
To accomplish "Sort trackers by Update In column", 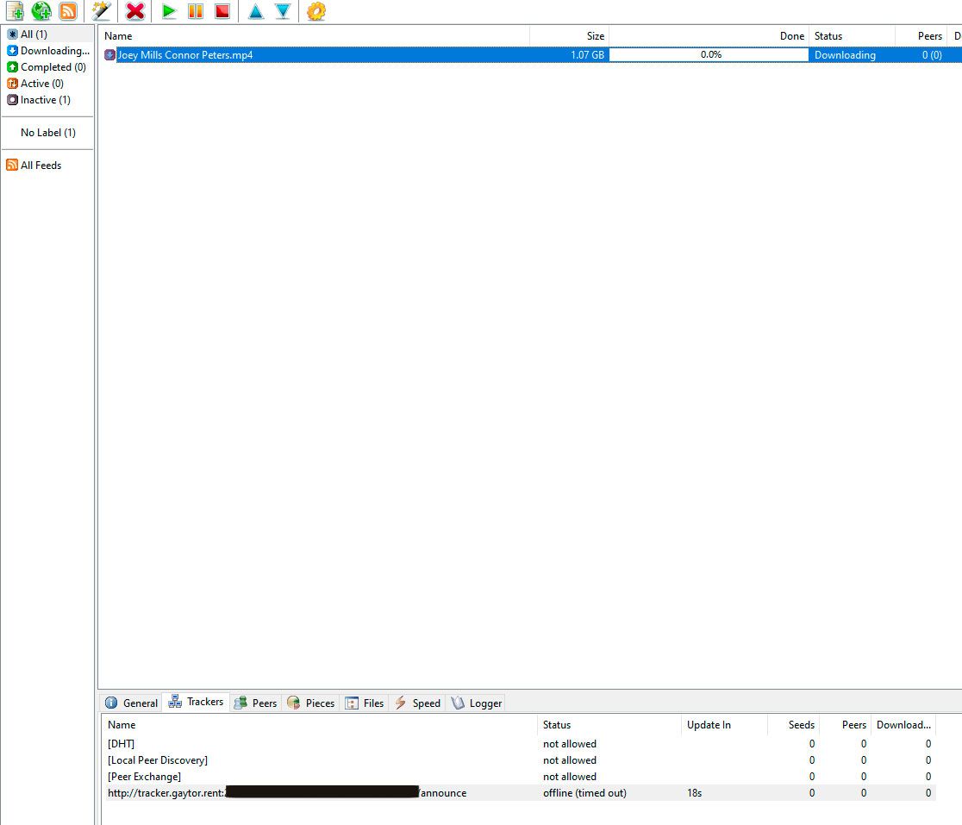I will 724,725.
